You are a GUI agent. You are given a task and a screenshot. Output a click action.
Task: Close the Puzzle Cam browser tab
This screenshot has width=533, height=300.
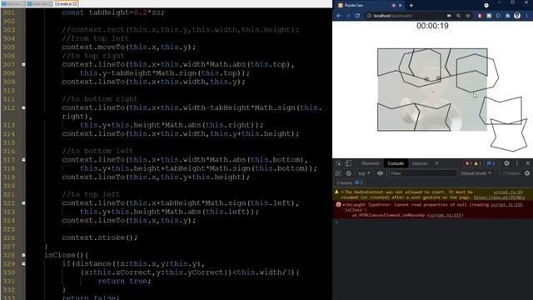tap(400, 6)
